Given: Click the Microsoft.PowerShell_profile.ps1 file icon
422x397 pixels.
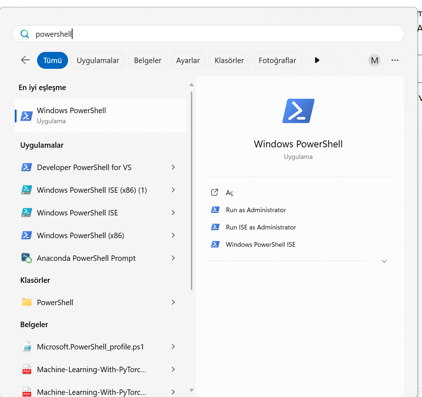Looking at the screenshot, I should (26, 347).
